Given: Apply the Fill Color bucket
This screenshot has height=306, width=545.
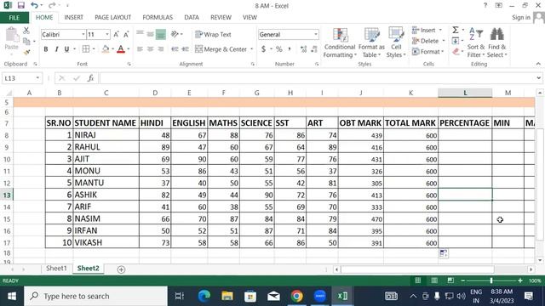Looking at the screenshot, I should (x=106, y=49).
